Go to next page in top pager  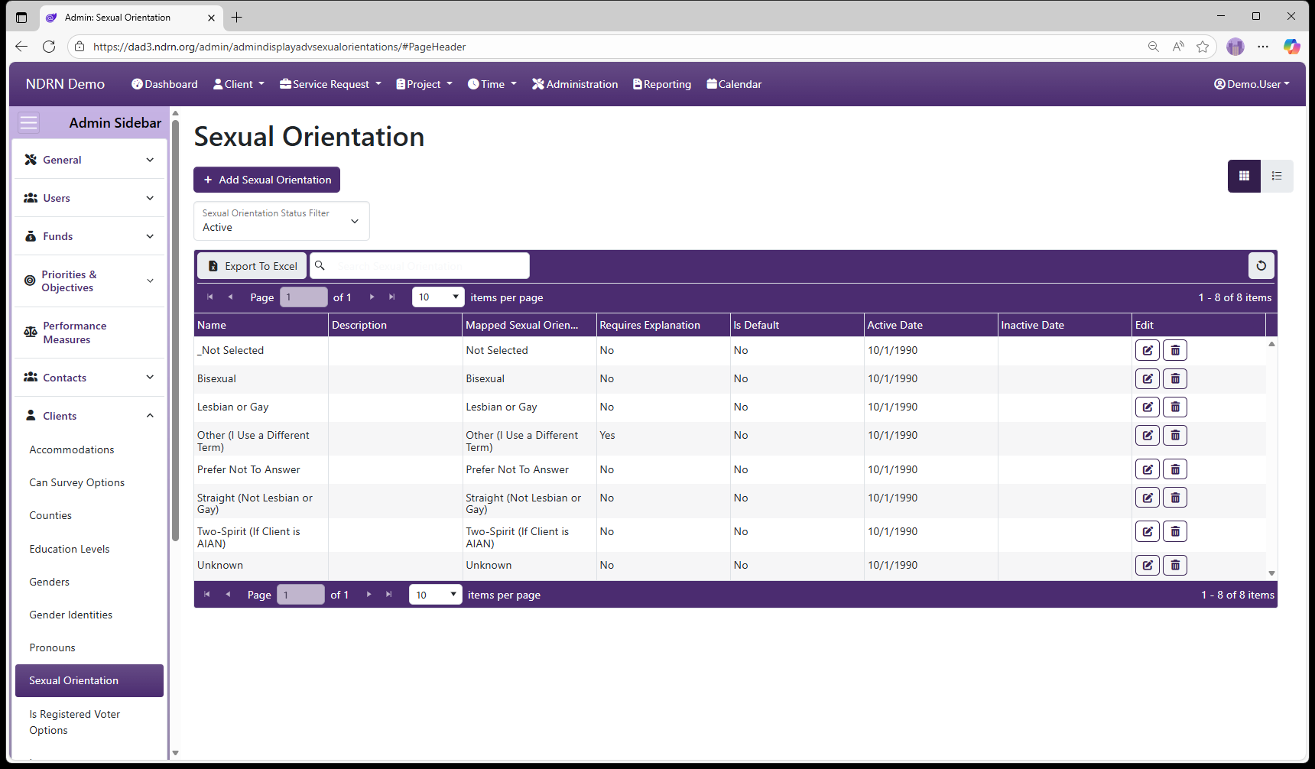click(x=372, y=297)
